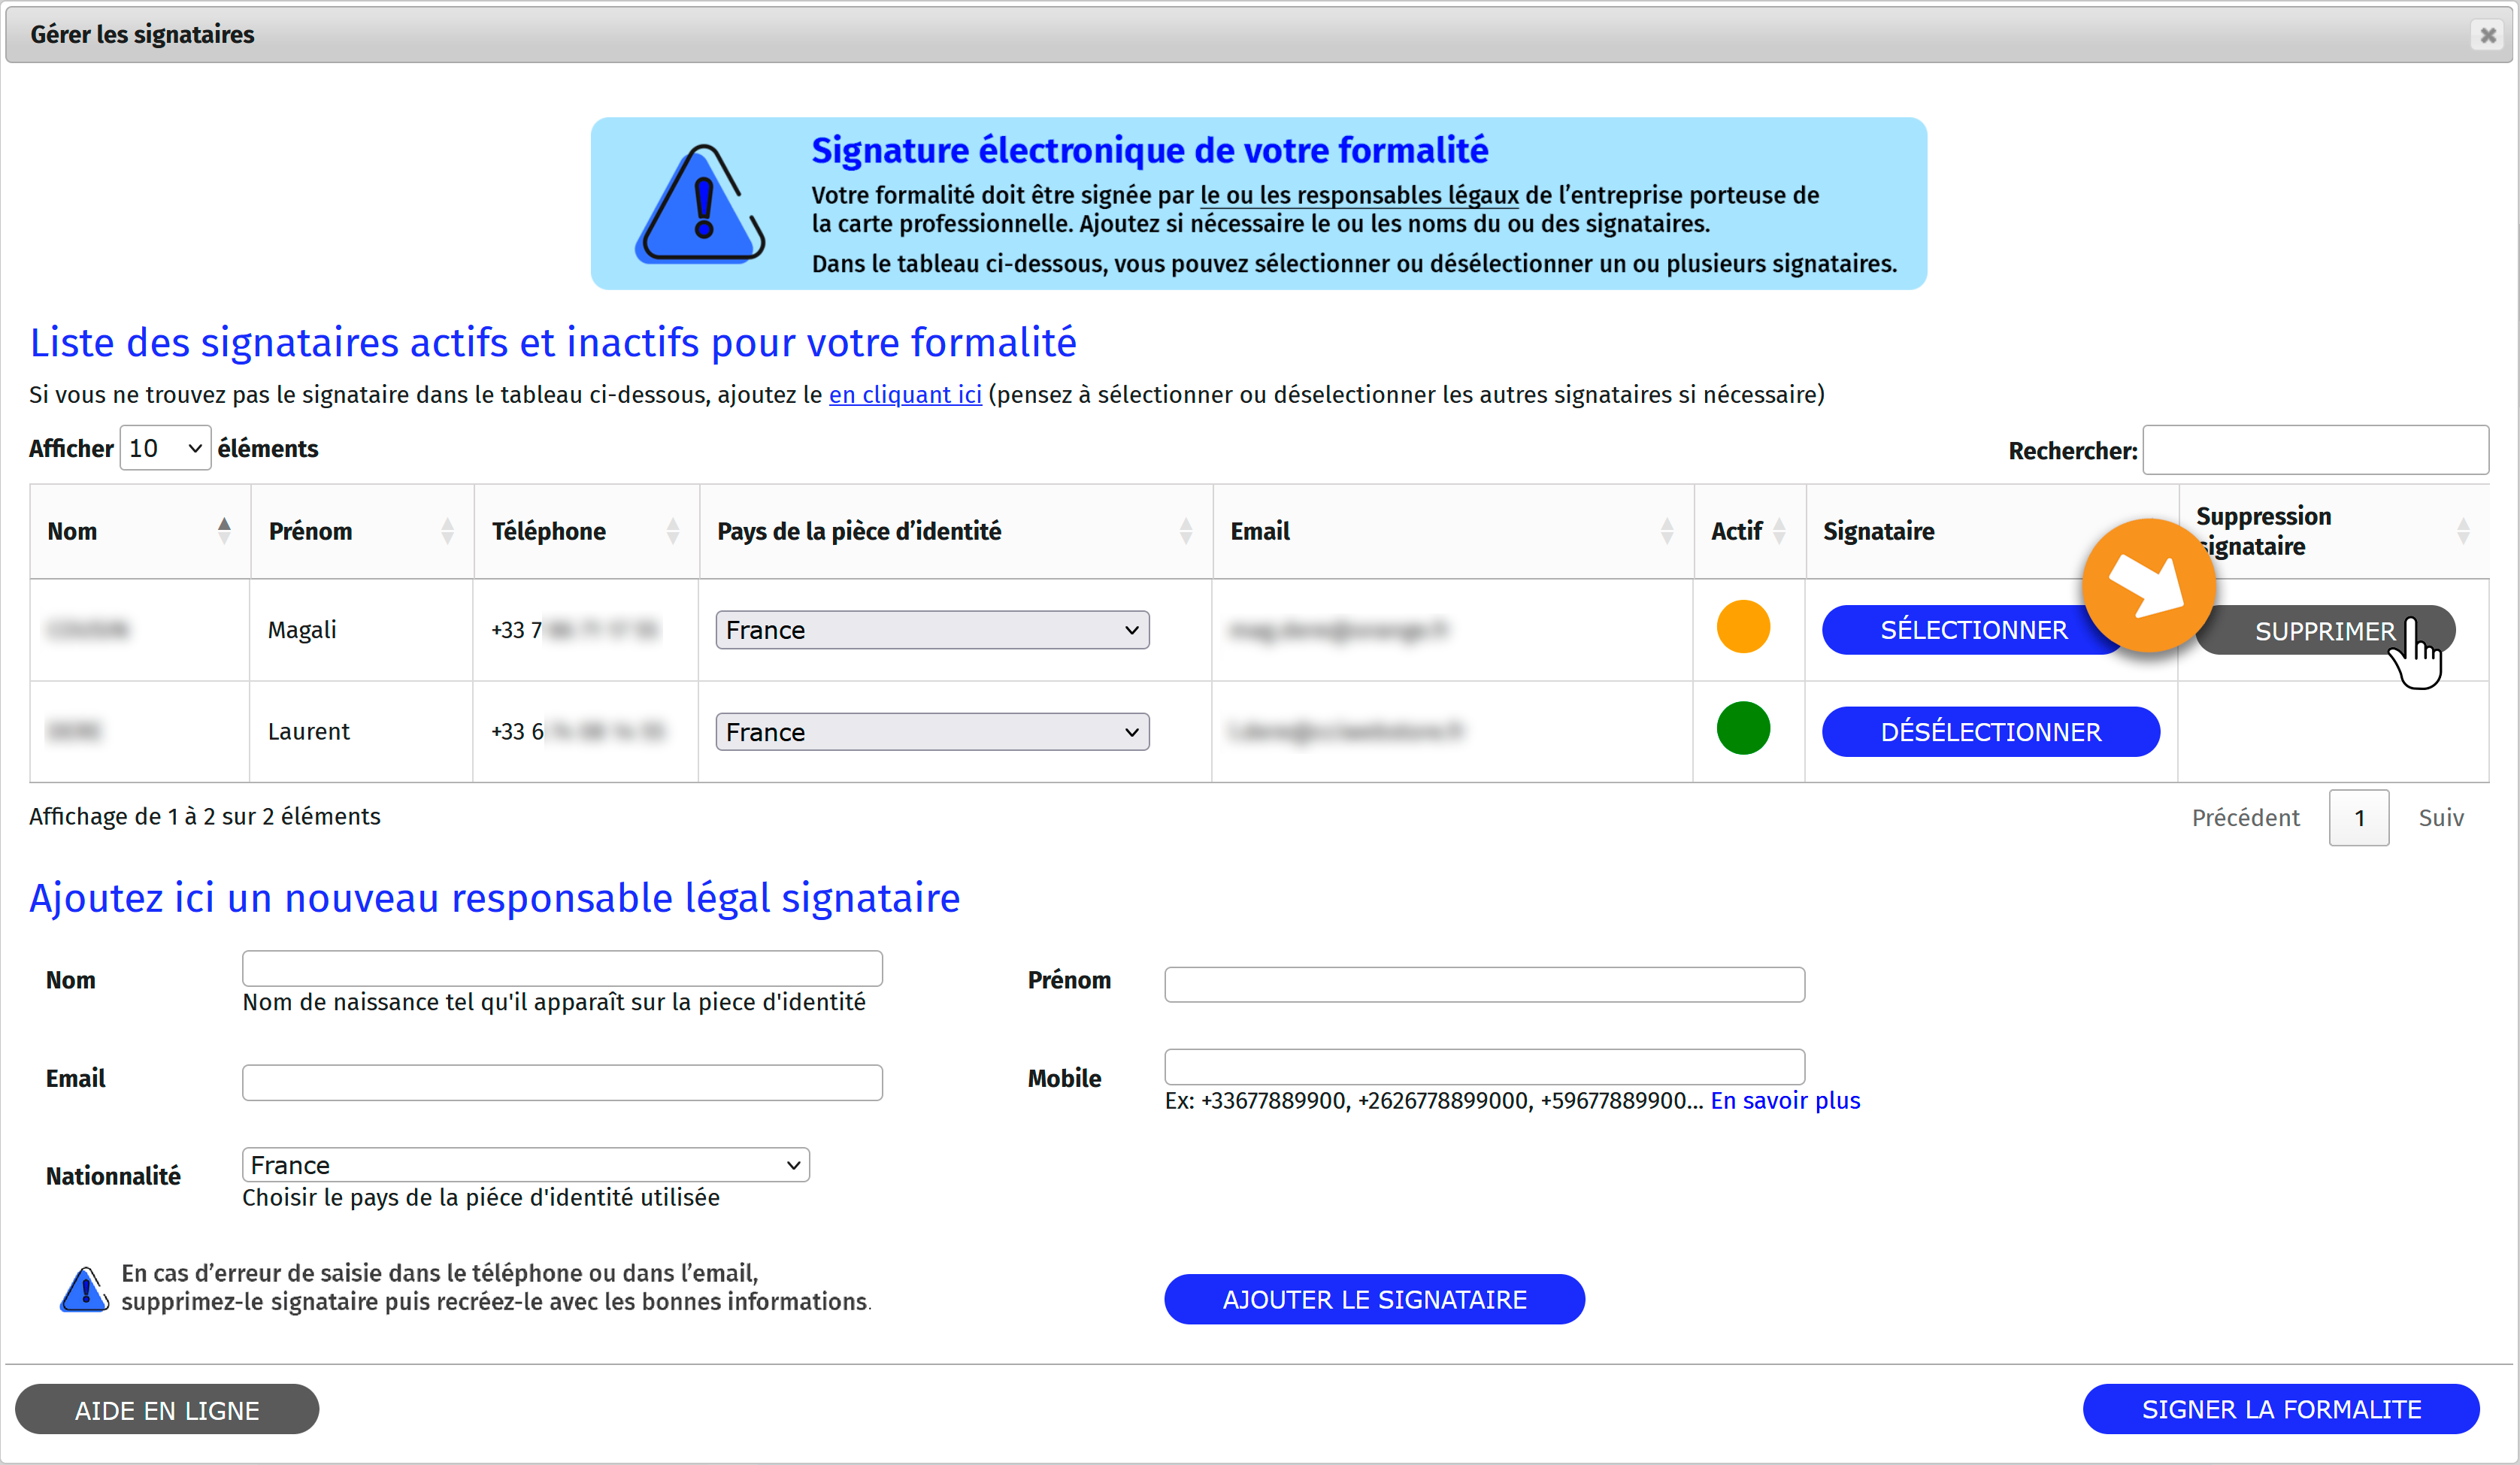This screenshot has width=2520, height=1465.
Task: Click Laurent's green active status dot
Action: (1743, 728)
